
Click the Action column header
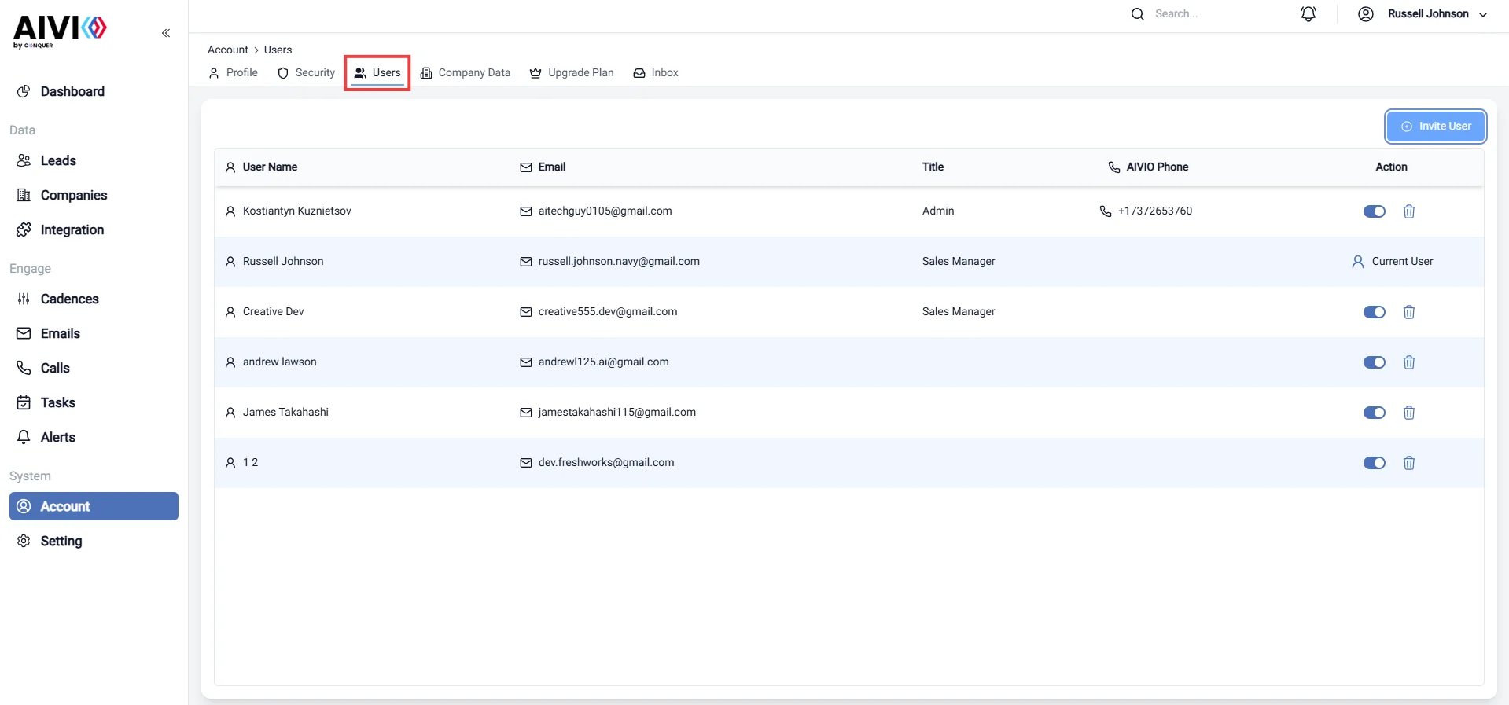pos(1391,167)
